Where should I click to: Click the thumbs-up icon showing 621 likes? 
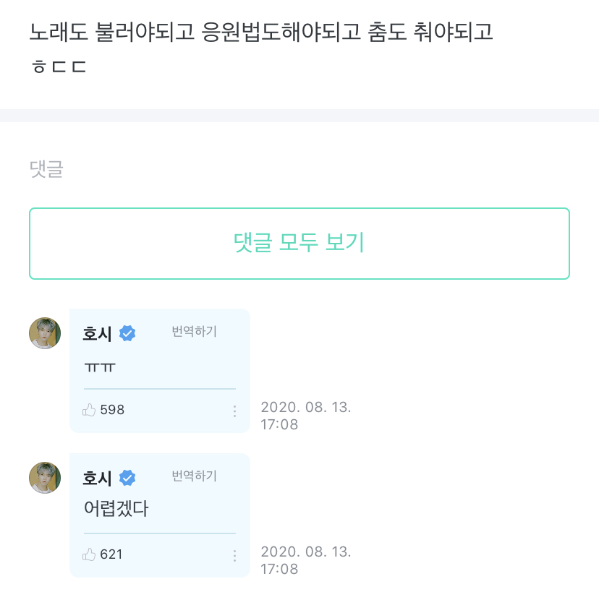pyautogui.click(x=90, y=554)
